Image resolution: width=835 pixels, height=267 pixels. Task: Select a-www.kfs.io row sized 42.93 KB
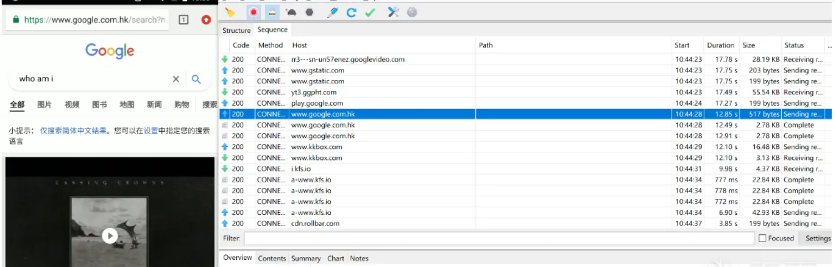pos(526,213)
